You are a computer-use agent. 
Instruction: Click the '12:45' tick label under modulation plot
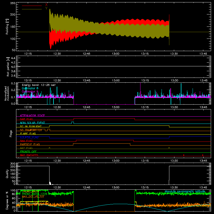coord(86,107)
